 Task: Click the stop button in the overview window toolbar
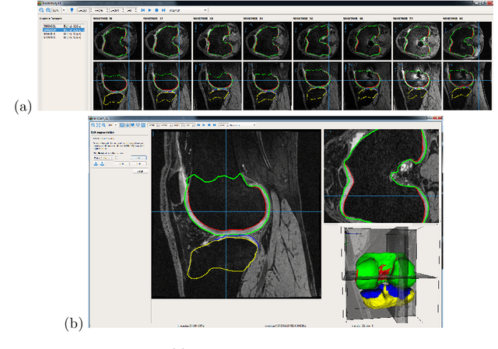(156, 10)
